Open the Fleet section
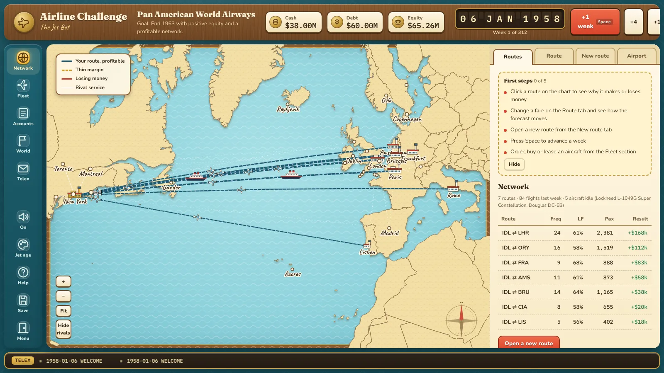This screenshot has height=373, width=664. 23,89
